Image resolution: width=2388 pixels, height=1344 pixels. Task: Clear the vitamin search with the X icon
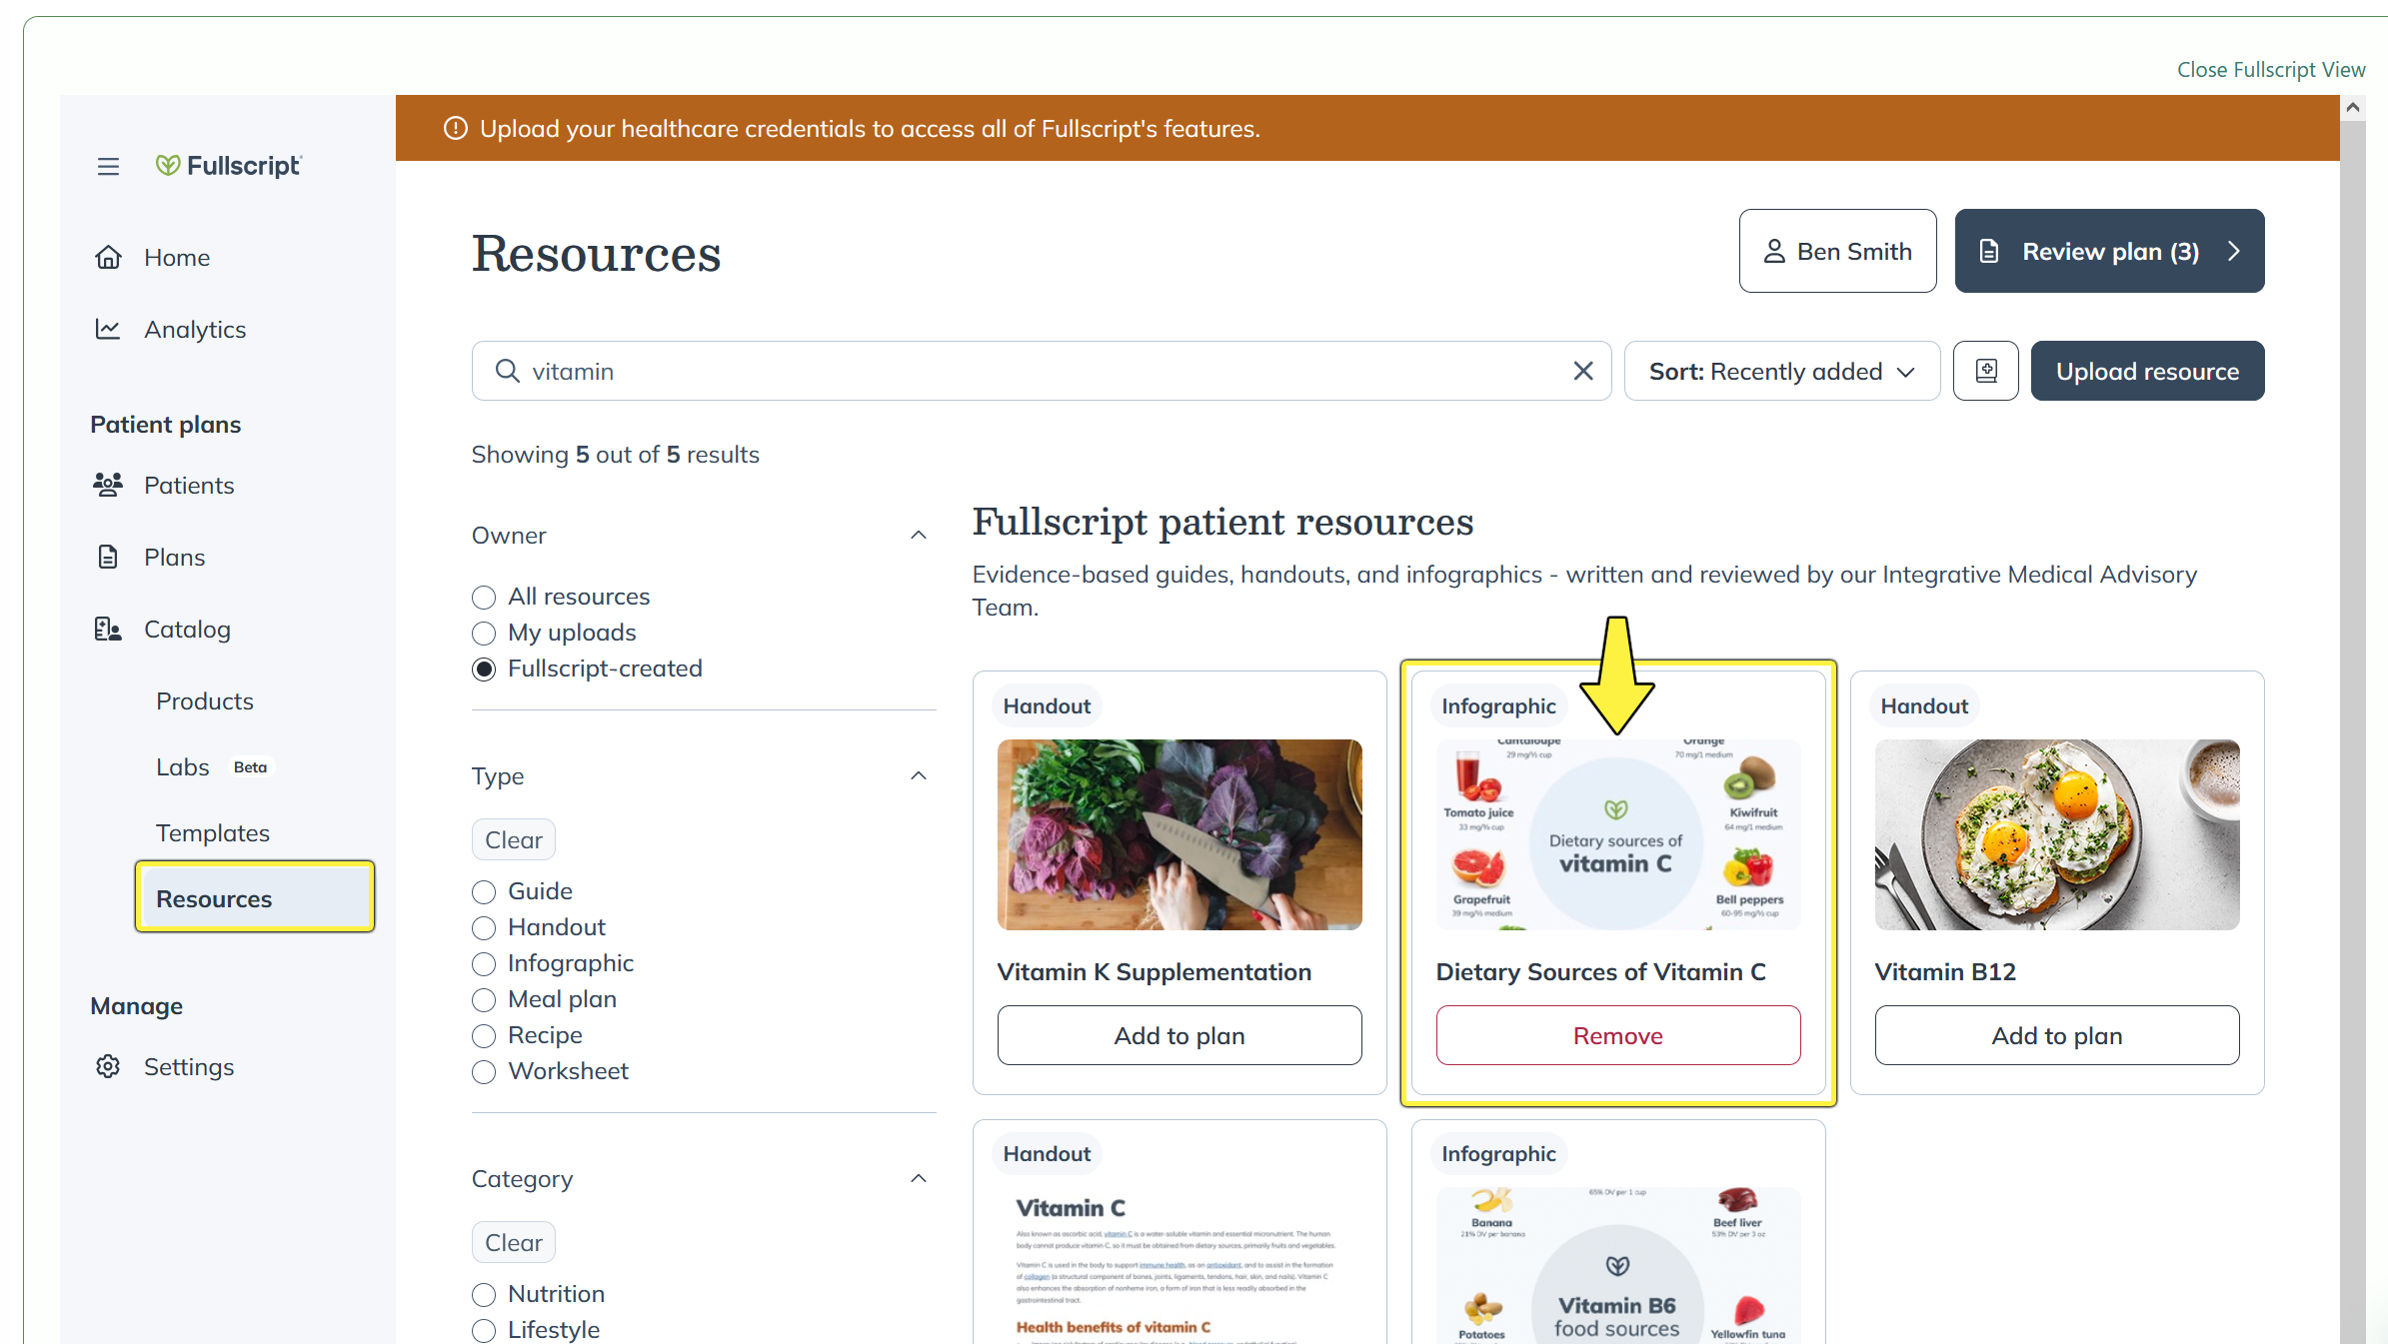(x=1583, y=371)
